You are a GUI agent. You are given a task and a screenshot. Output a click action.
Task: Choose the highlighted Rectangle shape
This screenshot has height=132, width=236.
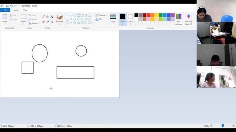tap(79, 15)
